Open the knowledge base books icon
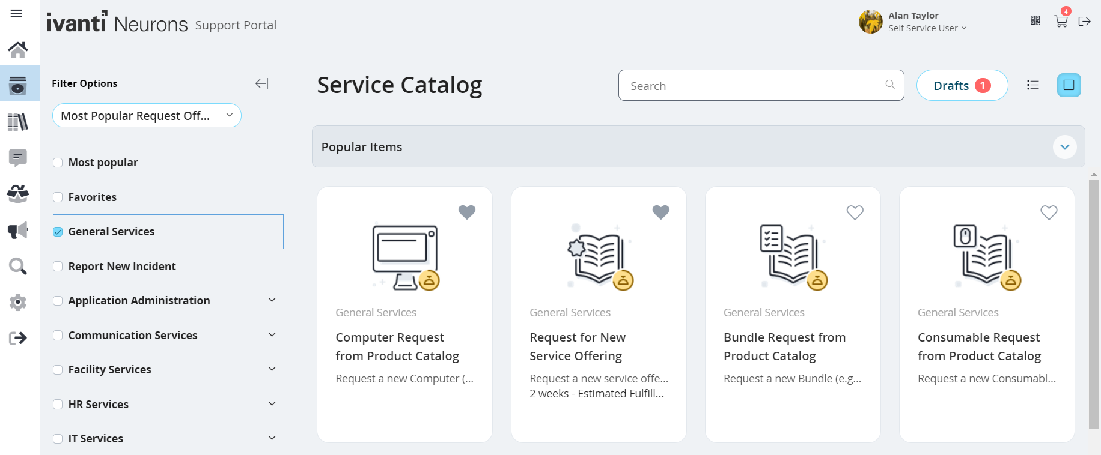Screen dimensions: 1101x455 tap(18, 122)
